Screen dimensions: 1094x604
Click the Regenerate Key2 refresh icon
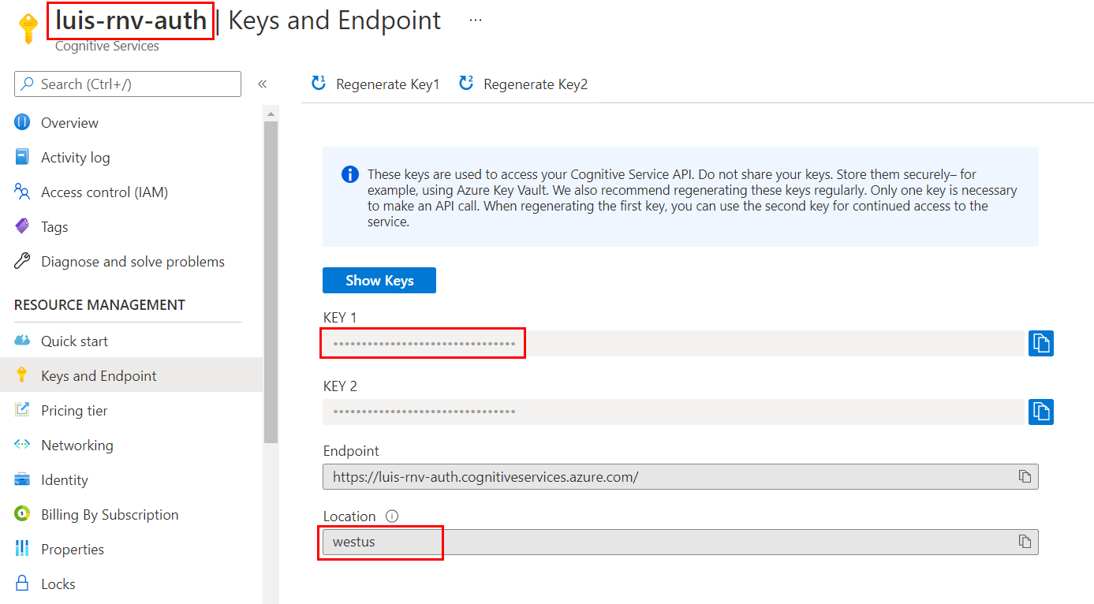point(466,83)
